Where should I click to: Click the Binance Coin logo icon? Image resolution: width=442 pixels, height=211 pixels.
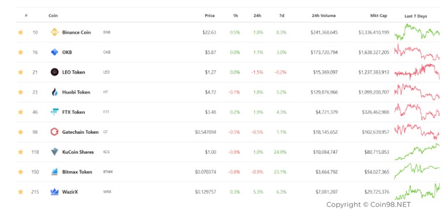click(54, 32)
